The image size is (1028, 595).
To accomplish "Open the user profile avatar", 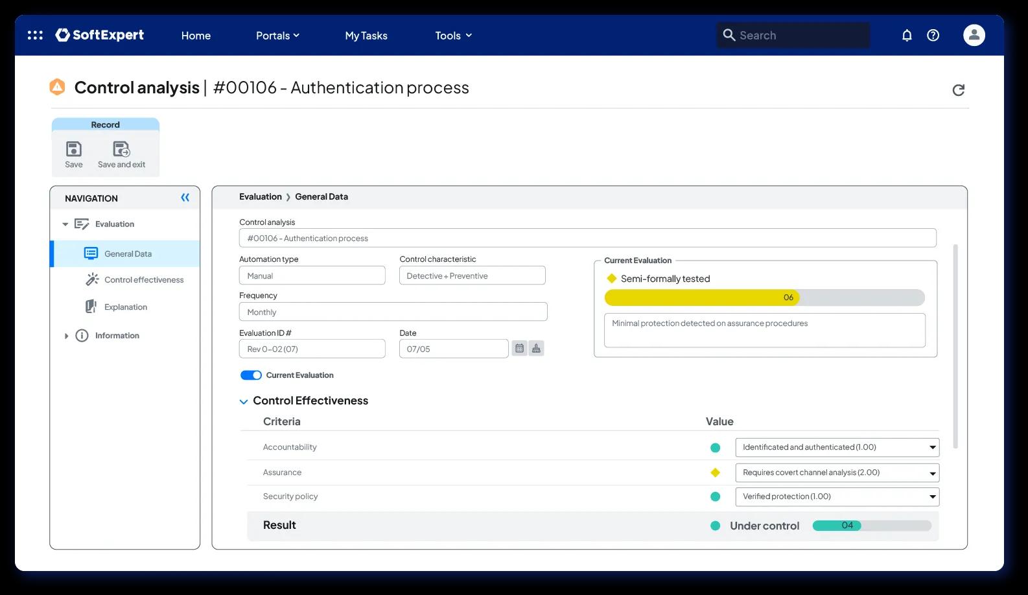I will [974, 35].
